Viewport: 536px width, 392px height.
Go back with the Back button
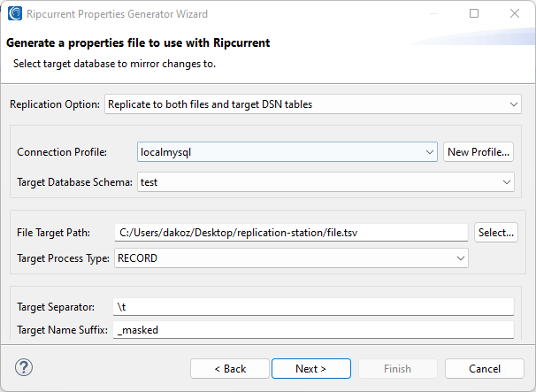pos(230,368)
